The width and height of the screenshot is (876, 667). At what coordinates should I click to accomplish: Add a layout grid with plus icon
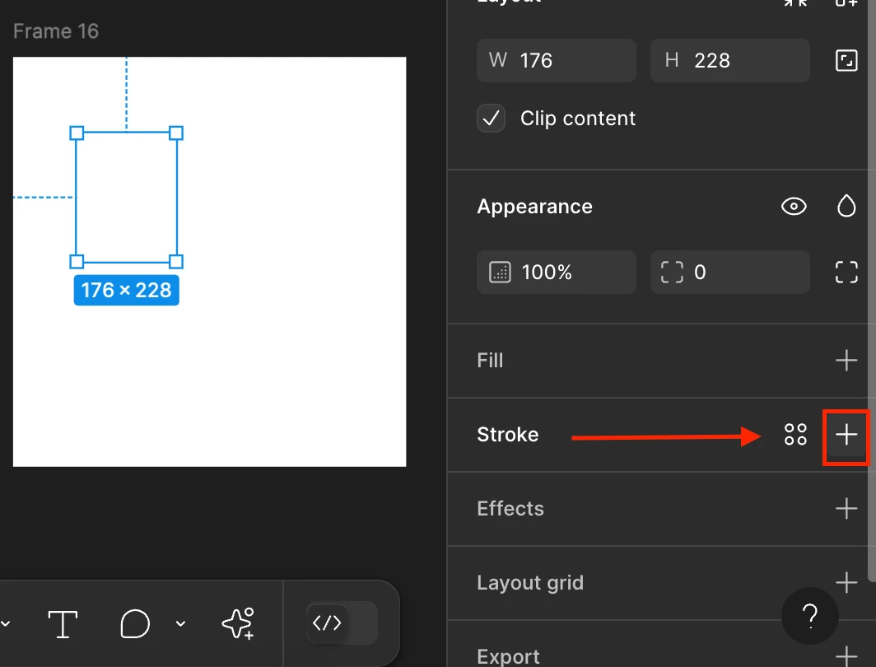[846, 583]
